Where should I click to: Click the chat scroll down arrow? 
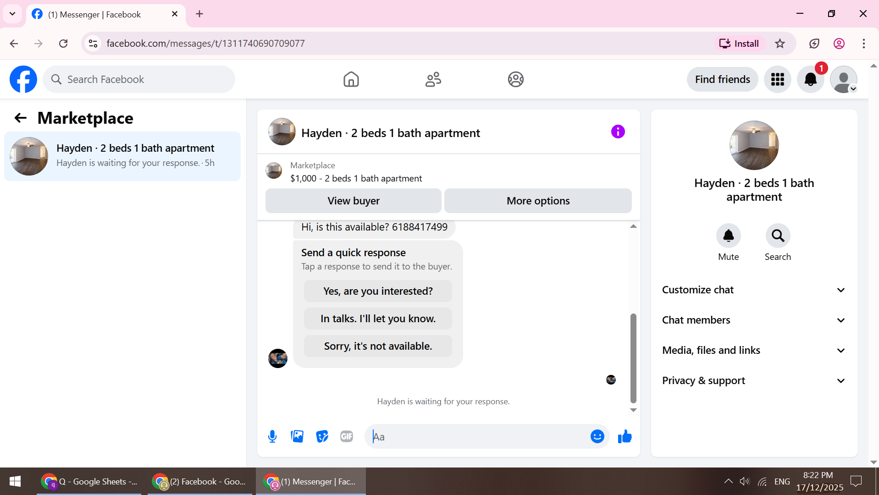click(633, 410)
